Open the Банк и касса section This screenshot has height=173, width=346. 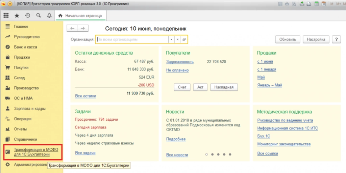pos(25,47)
